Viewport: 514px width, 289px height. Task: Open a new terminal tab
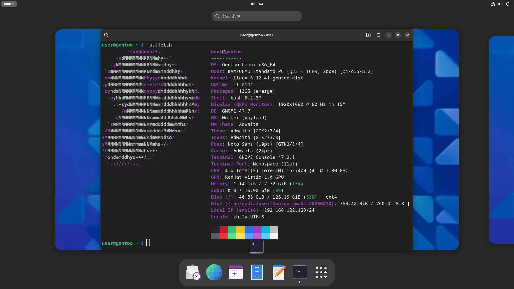pyautogui.click(x=368, y=35)
